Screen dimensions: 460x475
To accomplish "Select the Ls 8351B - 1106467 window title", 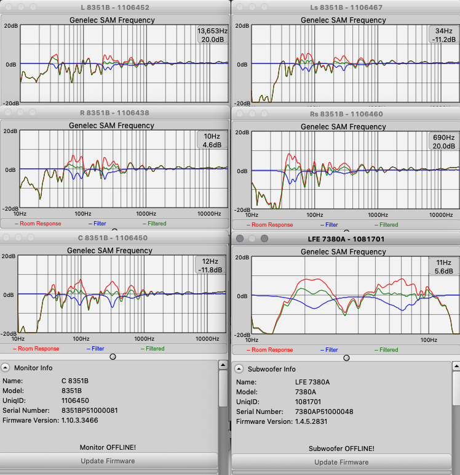I will point(346,7).
